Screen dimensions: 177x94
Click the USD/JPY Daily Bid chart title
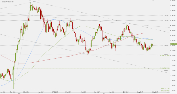tap(8, 2)
